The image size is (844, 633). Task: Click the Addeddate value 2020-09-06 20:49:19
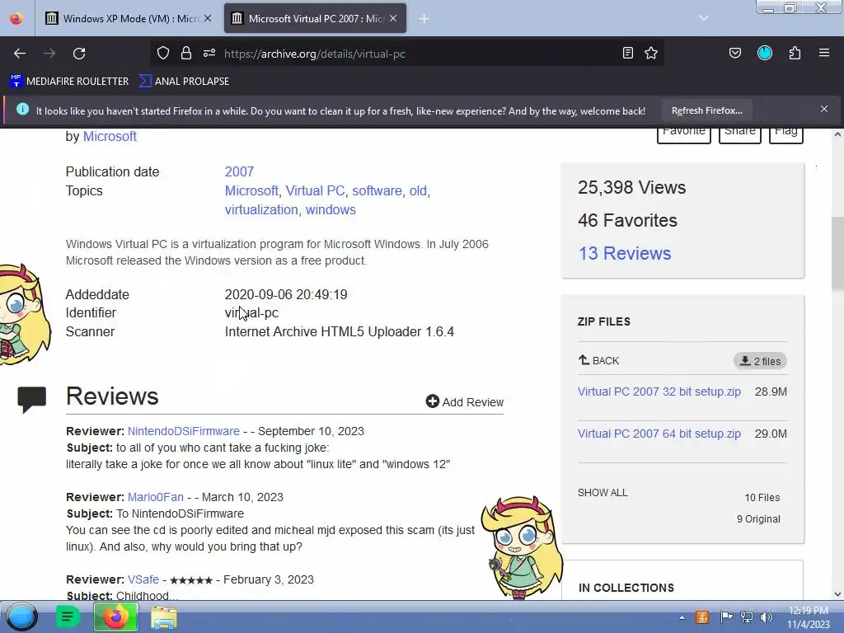point(286,294)
